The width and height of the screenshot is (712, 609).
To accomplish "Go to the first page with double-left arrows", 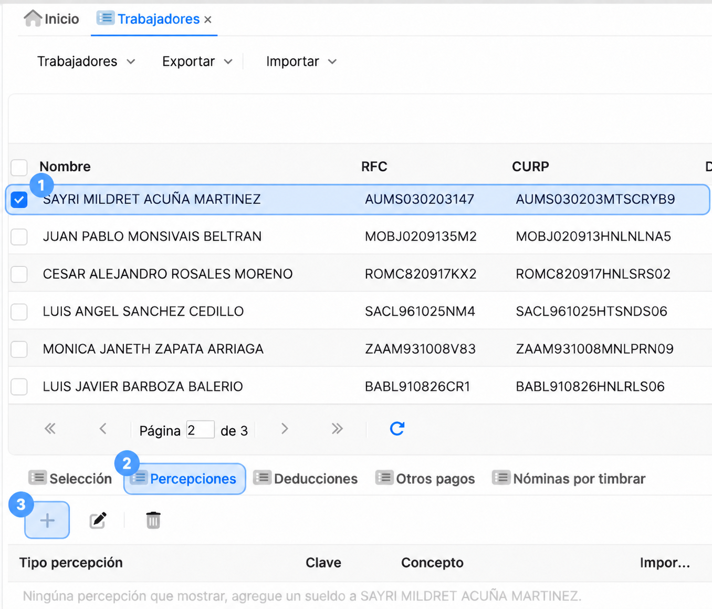I will [50, 429].
